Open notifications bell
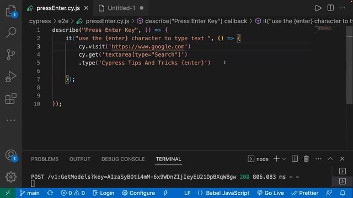This screenshot has height=198, width=353. click(x=343, y=193)
